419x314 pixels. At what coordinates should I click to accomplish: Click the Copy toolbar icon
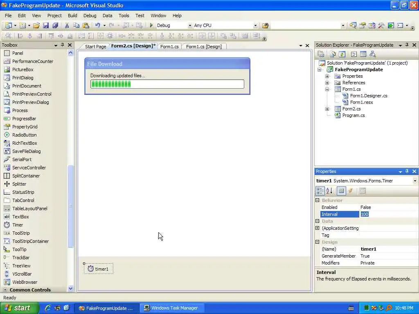click(x=76, y=25)
